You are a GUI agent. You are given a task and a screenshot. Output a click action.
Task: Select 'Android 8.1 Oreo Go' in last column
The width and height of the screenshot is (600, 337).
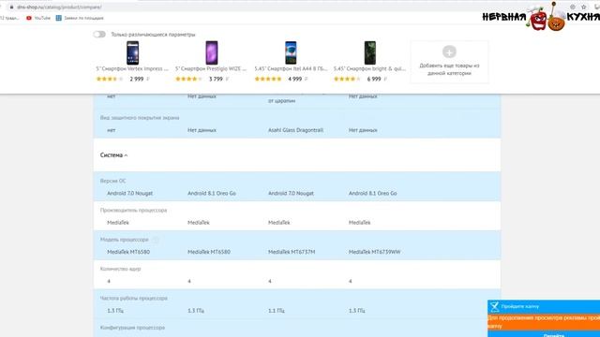(373, 194)
